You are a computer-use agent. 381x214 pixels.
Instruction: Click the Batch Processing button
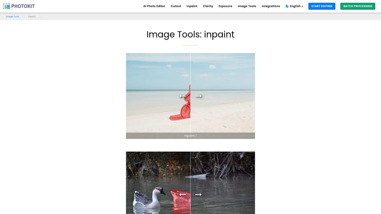[x=358, y=6]
